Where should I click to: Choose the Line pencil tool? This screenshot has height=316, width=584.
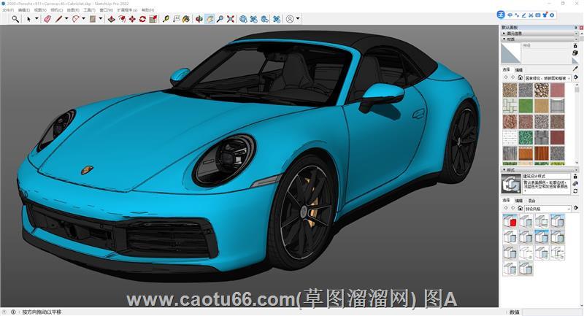pos(58,19)
